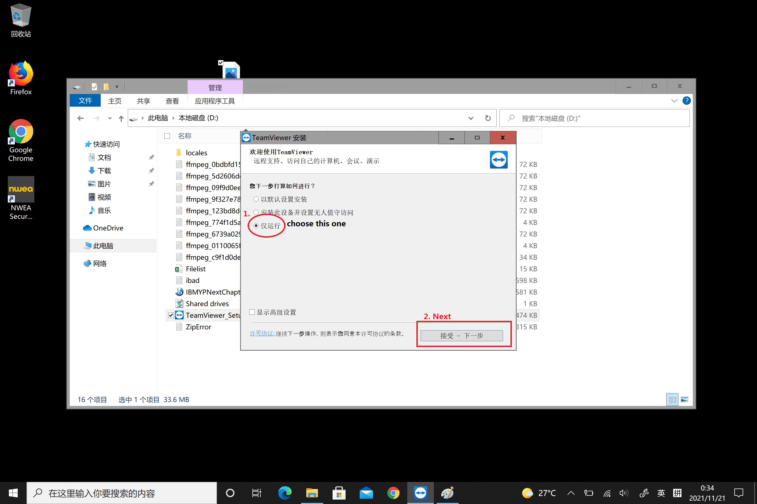Click the TeamViewer taskbar icon
Screen dimensions: 757x504
(420, 492)
